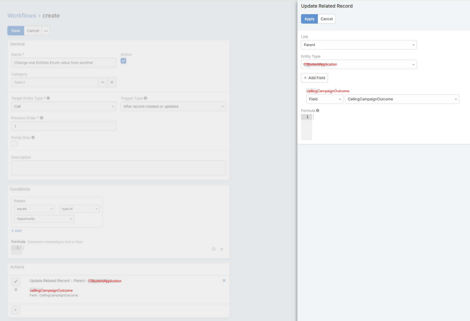The image size is (470, 321).
Task: Open the Link dropdown showing Parent
Action: [359, 45]
